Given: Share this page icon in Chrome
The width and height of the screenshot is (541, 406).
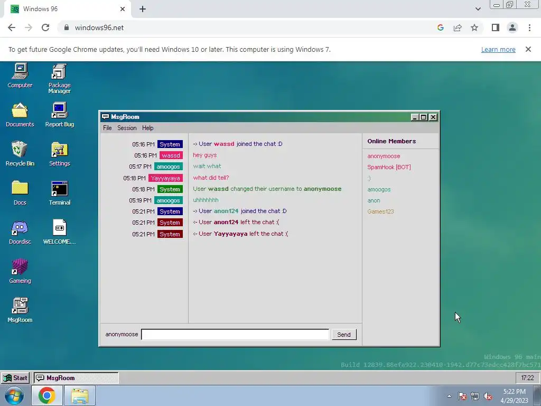Looking at the screenshot, I should tap(458, 27).
